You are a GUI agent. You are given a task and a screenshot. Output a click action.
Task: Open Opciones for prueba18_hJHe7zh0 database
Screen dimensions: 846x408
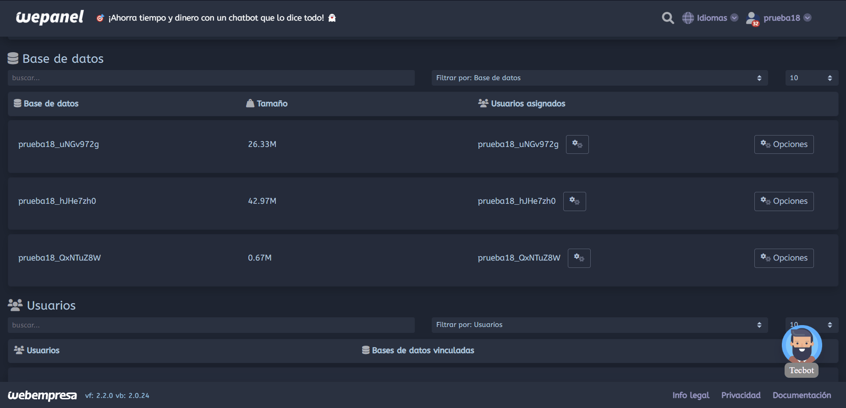(784, 201)
